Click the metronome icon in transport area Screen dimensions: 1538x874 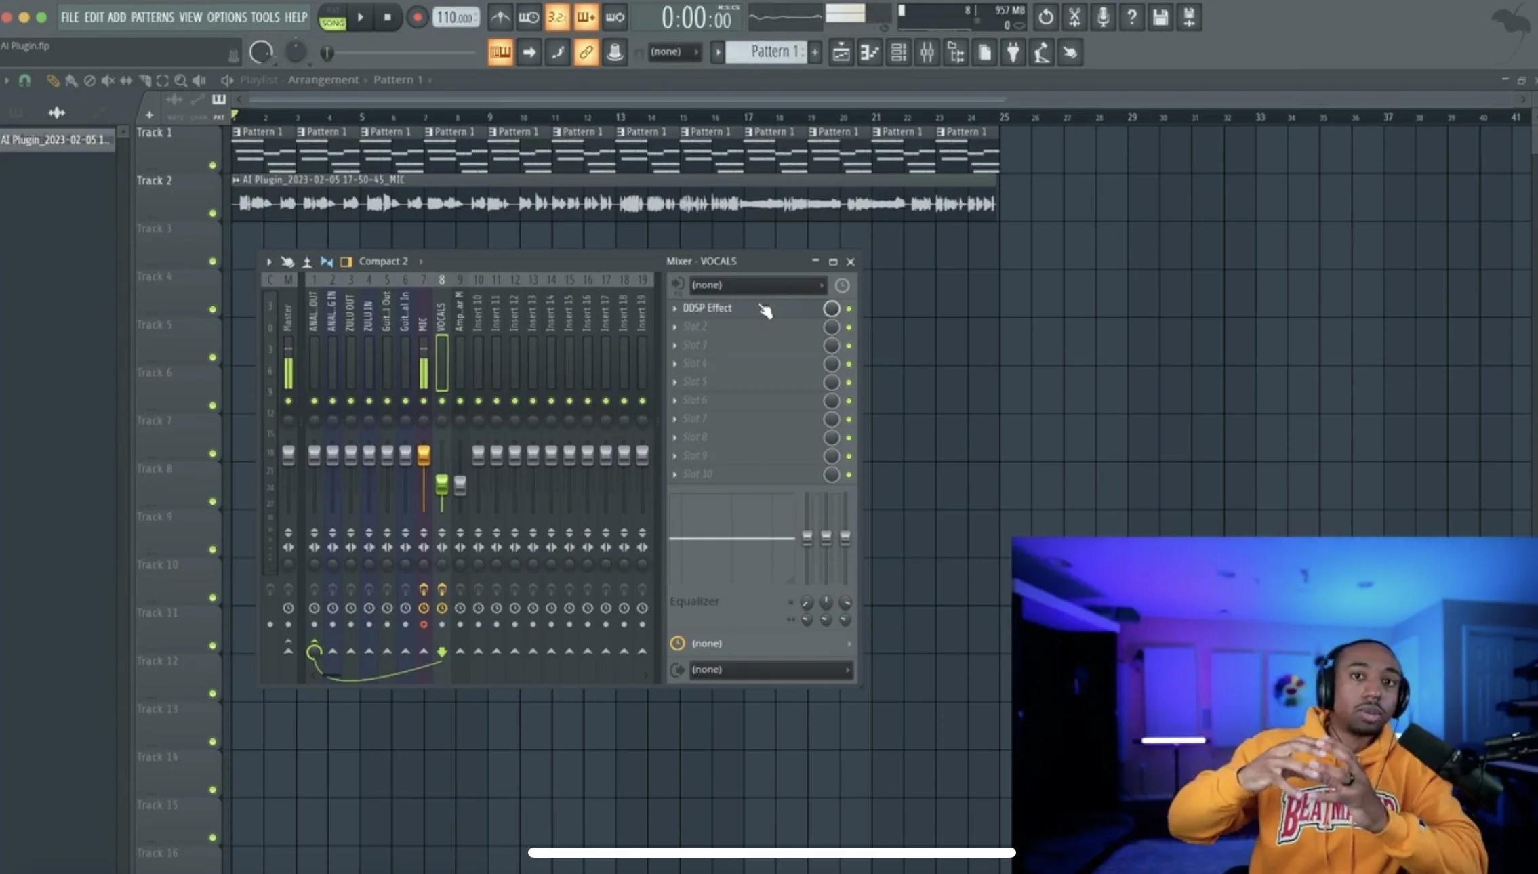(500, 17)
